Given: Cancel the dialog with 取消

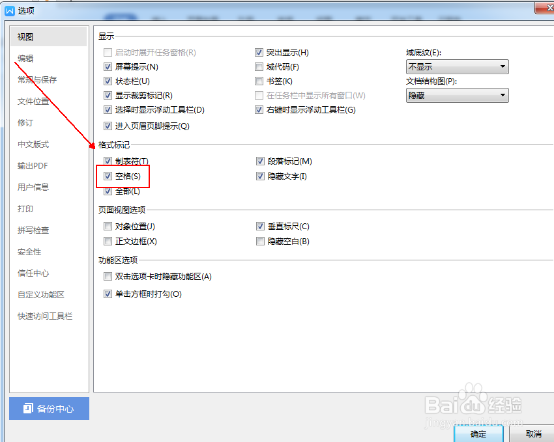Looking at the screenshot, I should [532, 434].
